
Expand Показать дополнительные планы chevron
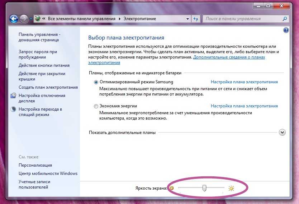(282, 133)
